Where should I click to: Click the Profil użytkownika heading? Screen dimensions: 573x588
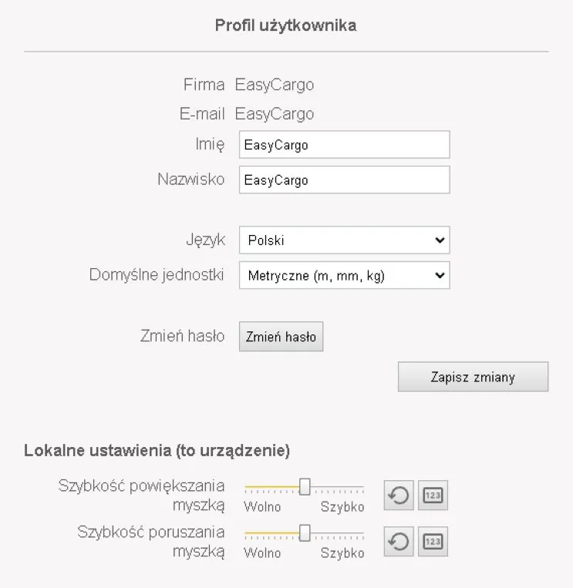point(285,26)
